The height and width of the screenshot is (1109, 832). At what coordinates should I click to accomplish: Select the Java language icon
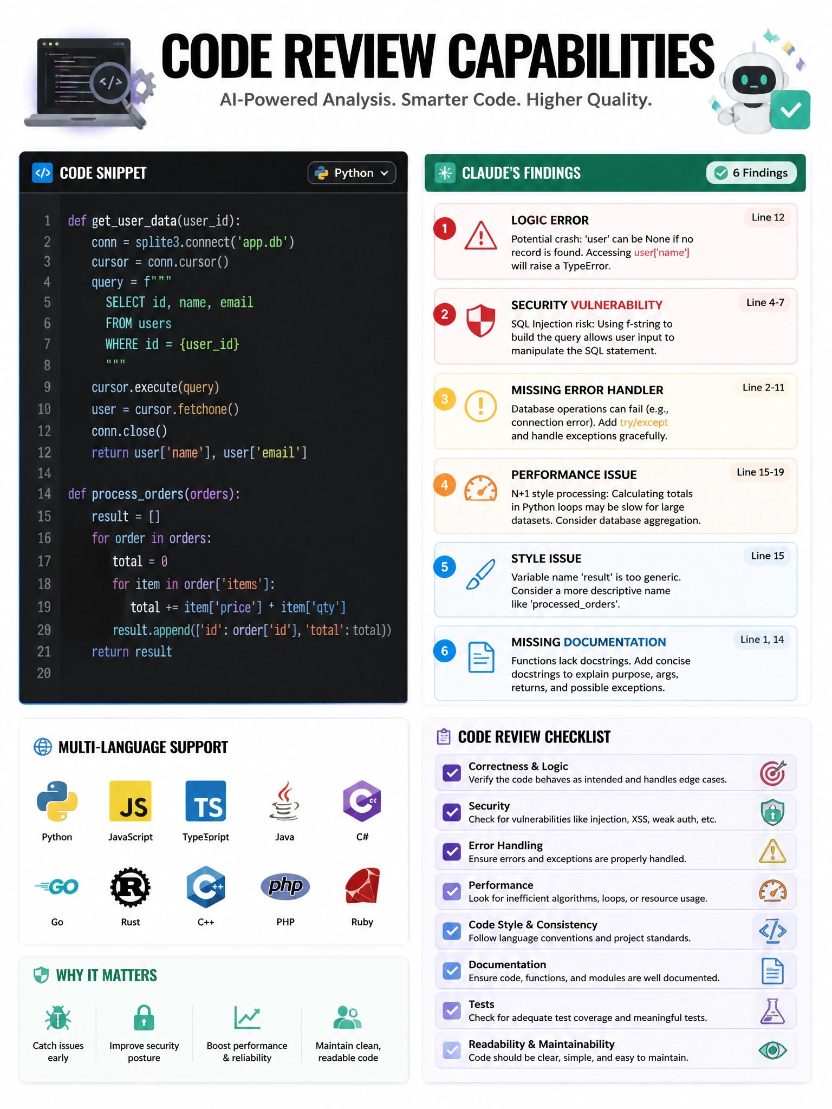tap(284, 801)
